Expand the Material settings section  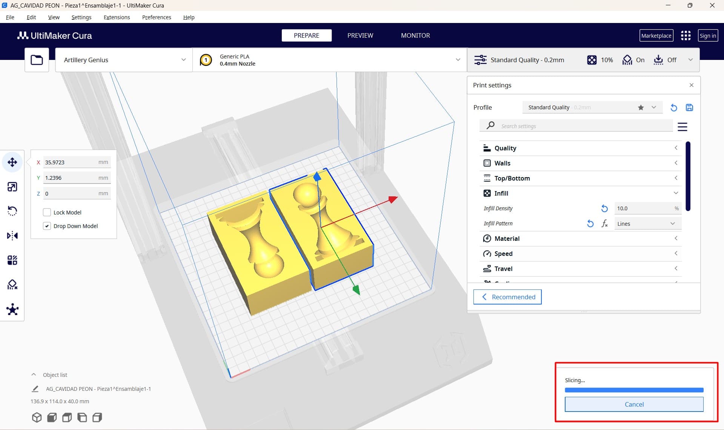(580, 239)
